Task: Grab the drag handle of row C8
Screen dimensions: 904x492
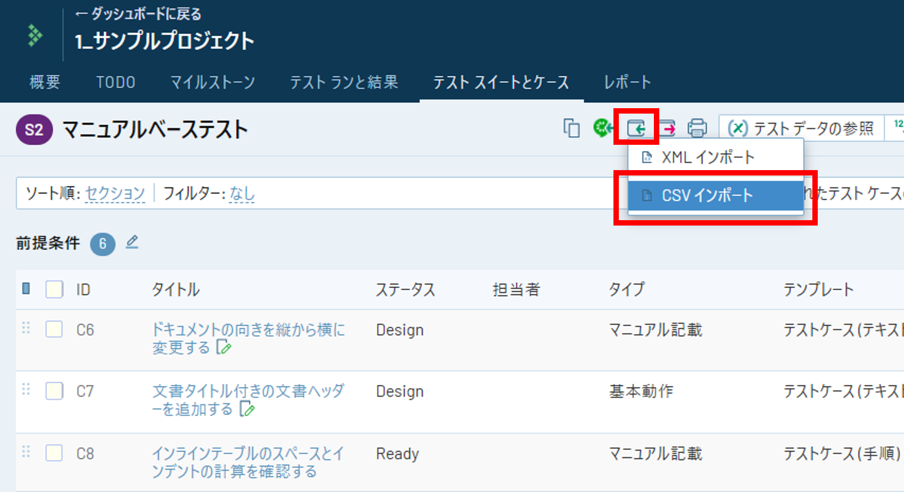Action: [x=26, y=452]
